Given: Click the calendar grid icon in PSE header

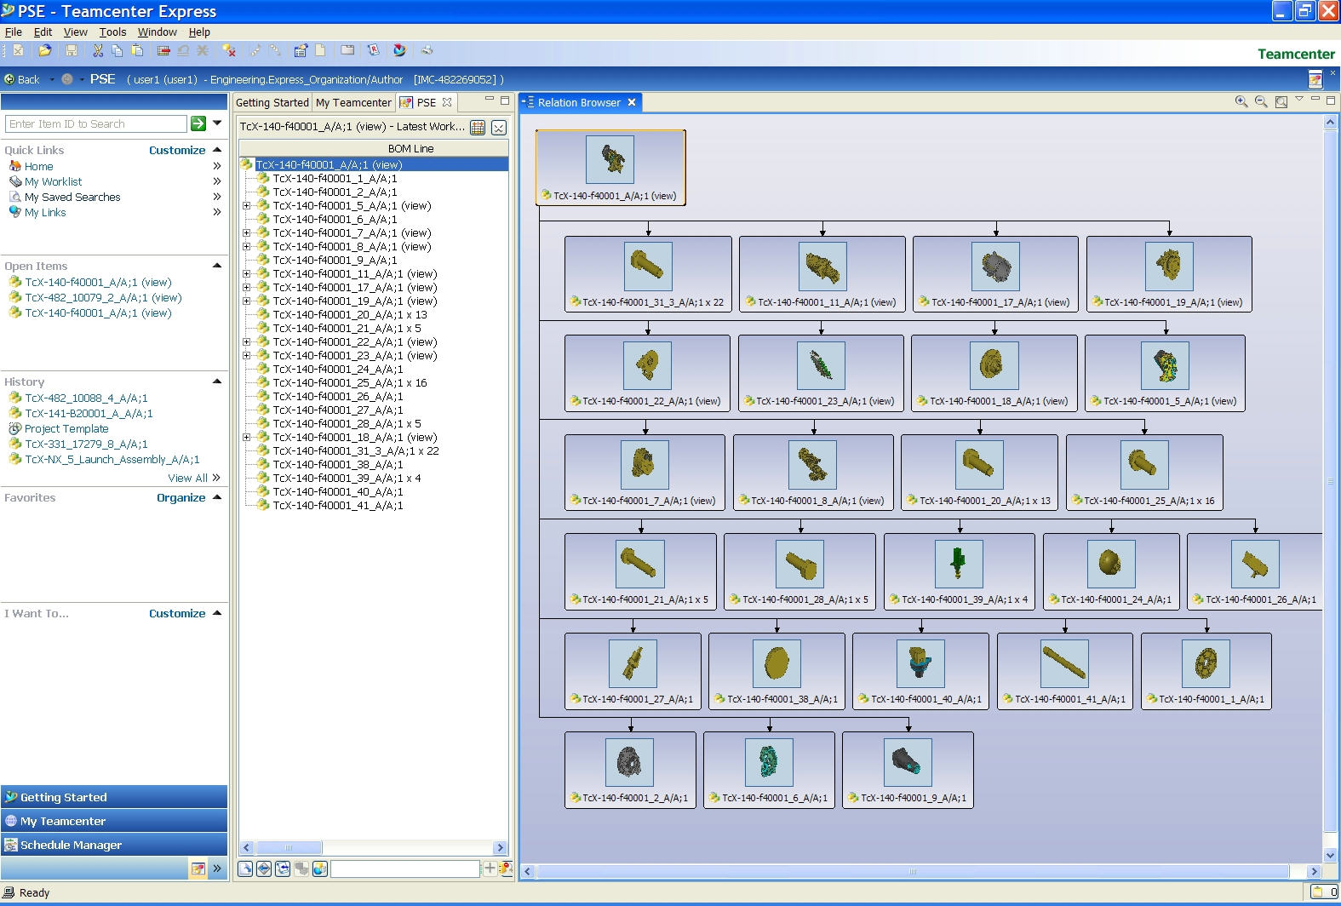Looking at the screenshot, I should click(478, 128).
